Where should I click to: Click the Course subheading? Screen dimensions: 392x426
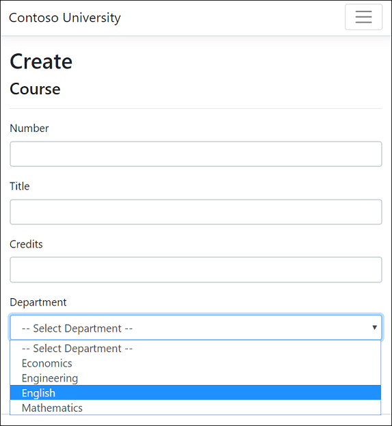tap(35, 89)
